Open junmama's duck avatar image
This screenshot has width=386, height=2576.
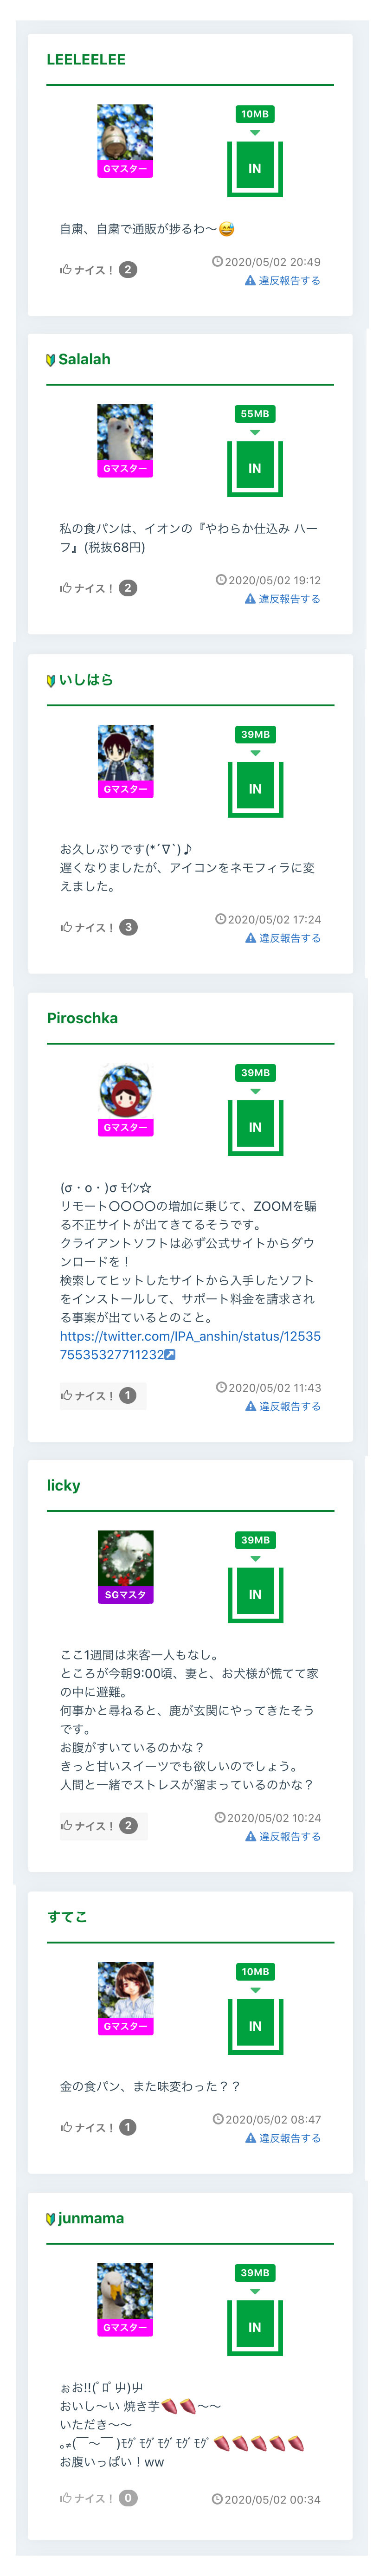(x=125, y=2290)
